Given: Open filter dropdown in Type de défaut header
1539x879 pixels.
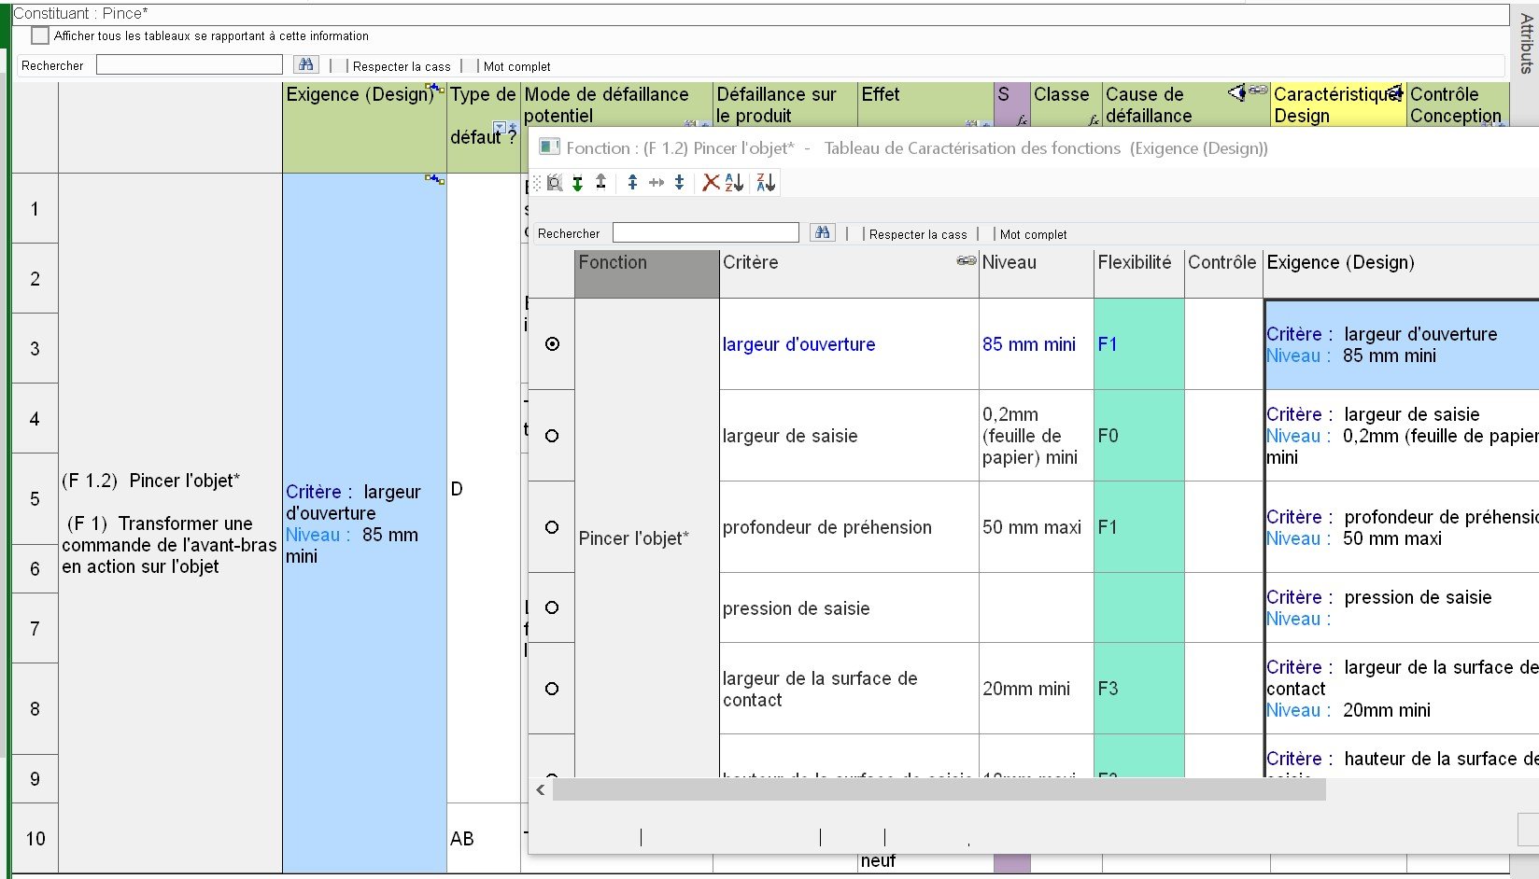Looking at the screenshot, I should coord(500,127).
